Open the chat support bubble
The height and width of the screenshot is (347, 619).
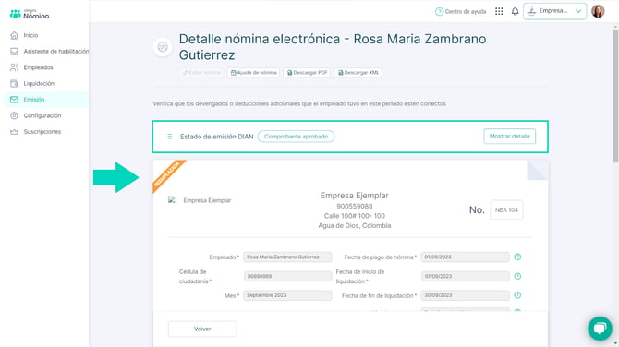click(600, 328)
